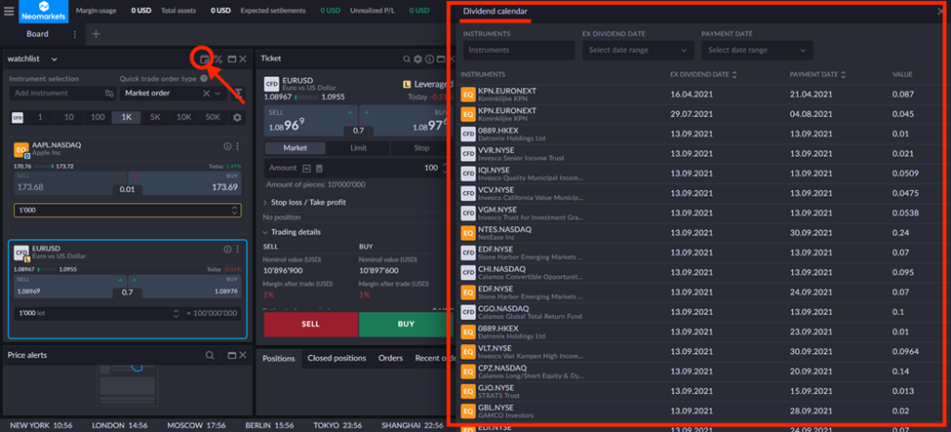Open the hamburger main menu
This screenshot has width=951, height=432.
[x=8, y=11]
